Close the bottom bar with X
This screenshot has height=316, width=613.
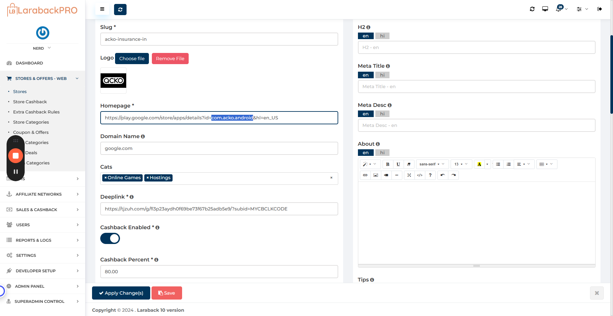coord(597,293)
